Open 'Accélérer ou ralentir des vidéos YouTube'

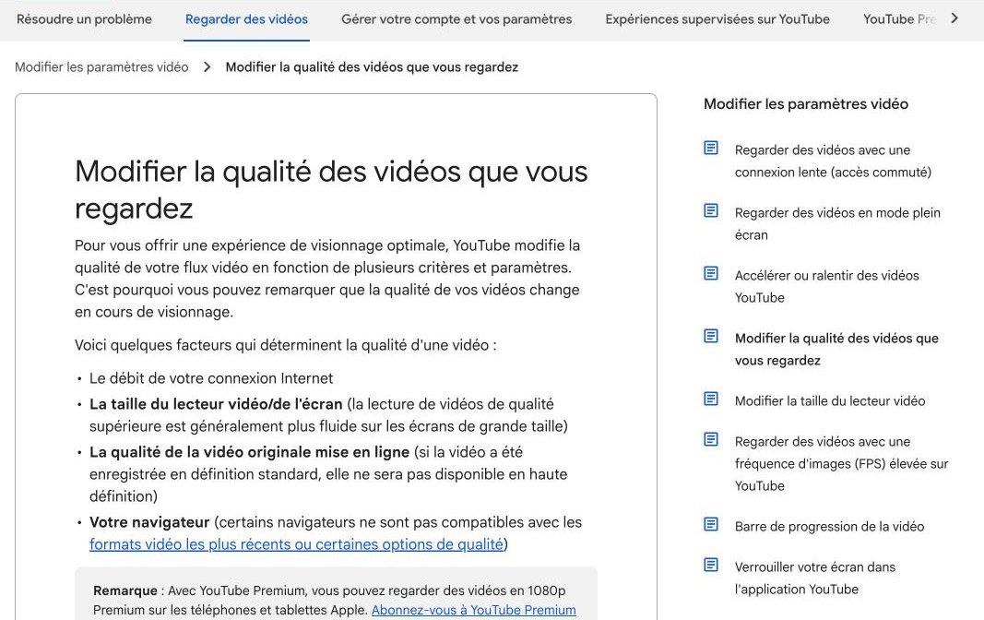[x=826, y=287]
